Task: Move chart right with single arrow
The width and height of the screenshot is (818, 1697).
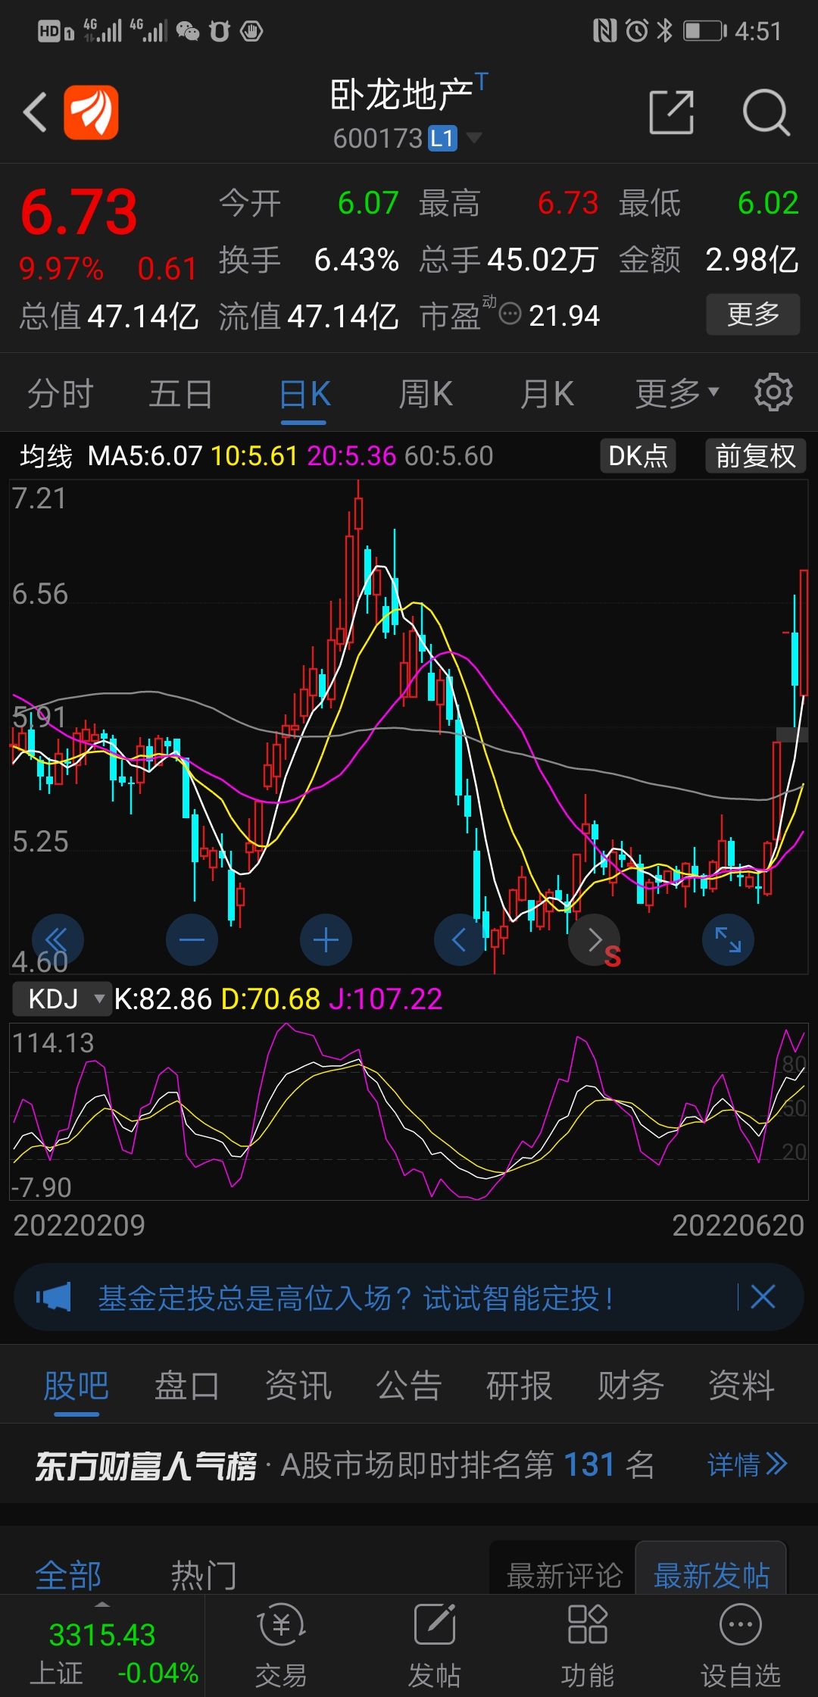Action: pyautogui.click(x=595, y=940)
